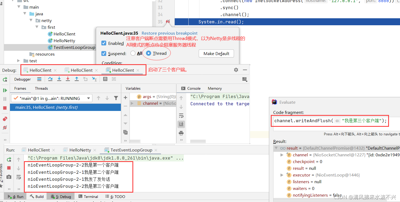Click the Make Default button
The height and width of the screenshot is (202, 400).
pos(216,53)
